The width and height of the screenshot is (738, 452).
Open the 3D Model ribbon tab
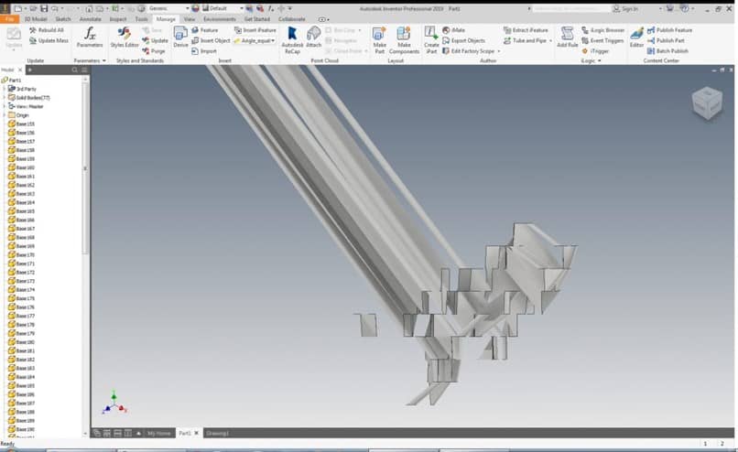(36, 18)
